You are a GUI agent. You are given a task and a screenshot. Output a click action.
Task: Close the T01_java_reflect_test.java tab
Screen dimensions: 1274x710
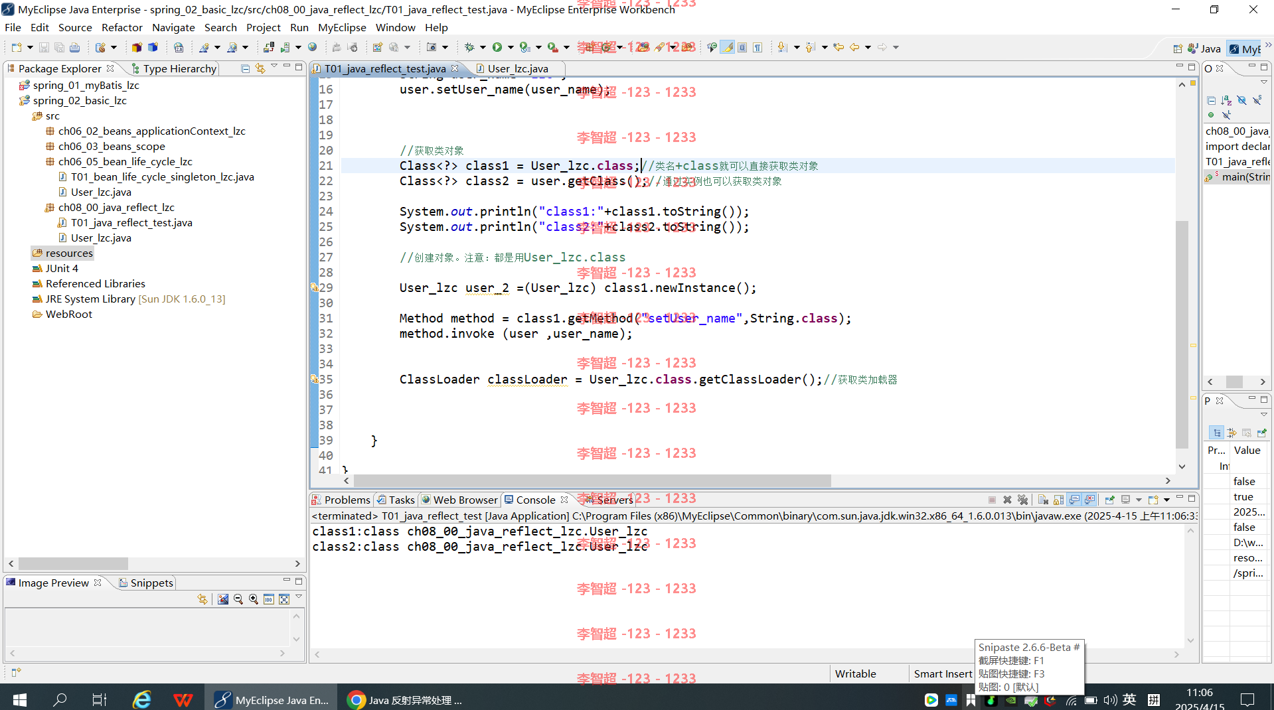(x=455, y=68)
